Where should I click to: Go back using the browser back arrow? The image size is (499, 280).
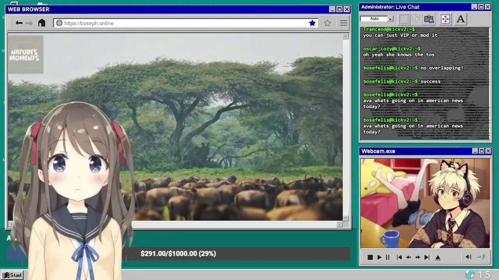pos(19,23)
